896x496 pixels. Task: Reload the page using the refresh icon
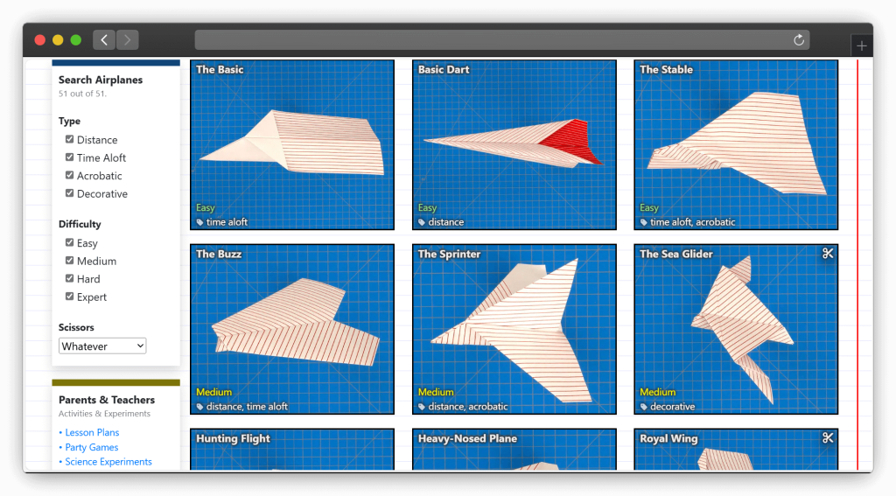pos(798,39)
